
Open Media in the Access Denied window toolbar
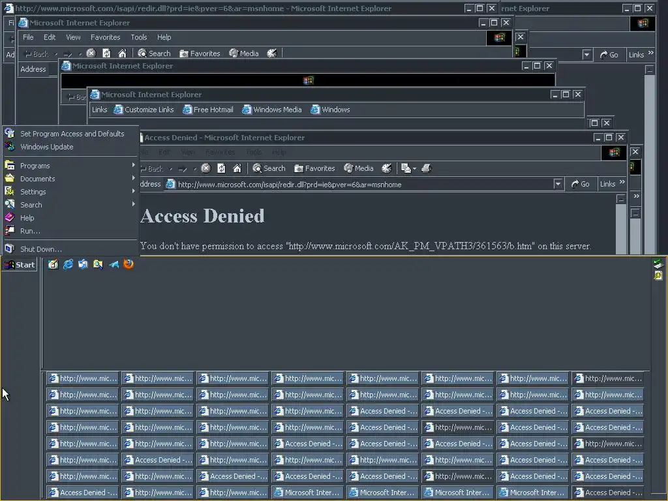[358, 168]
